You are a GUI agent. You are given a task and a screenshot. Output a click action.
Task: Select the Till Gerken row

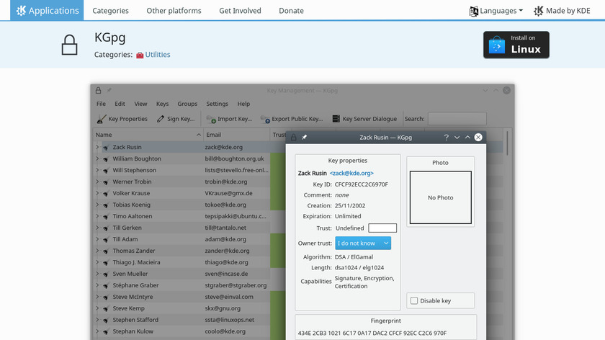coord(189,228)
